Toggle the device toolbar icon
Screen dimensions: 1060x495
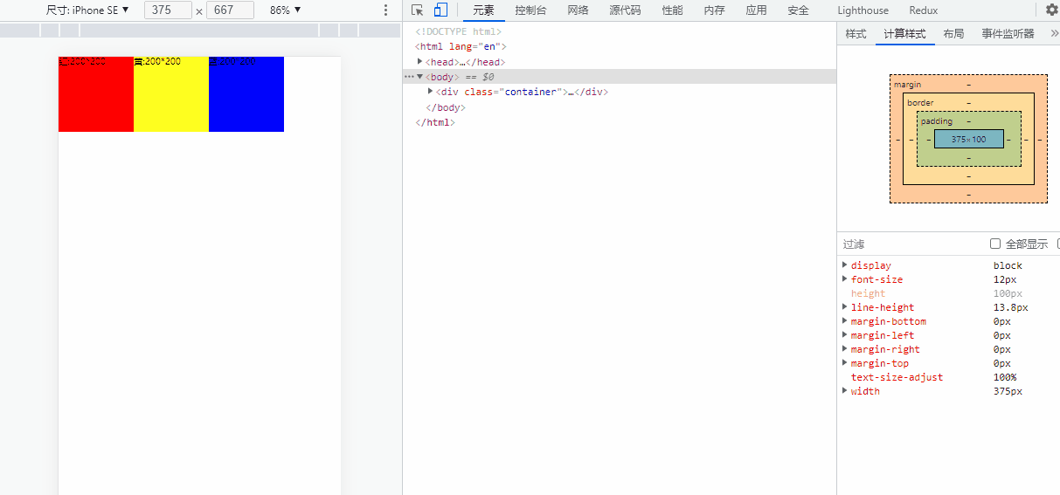tap(440, 10)
